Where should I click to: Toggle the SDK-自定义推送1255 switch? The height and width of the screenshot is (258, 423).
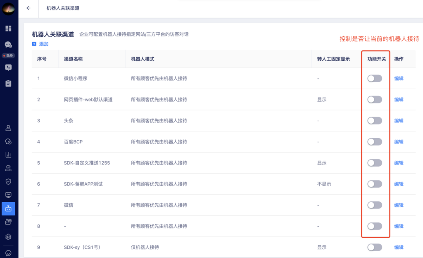(375, 163)
